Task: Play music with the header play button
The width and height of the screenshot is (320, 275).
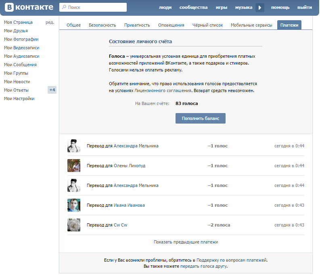Action: pos(260,8)
